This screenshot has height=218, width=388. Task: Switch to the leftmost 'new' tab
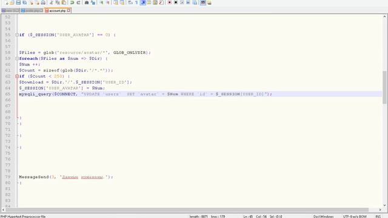[x=10, y=11]
